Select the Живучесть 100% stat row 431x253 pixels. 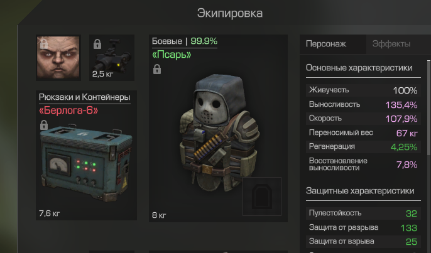point(363,90)
